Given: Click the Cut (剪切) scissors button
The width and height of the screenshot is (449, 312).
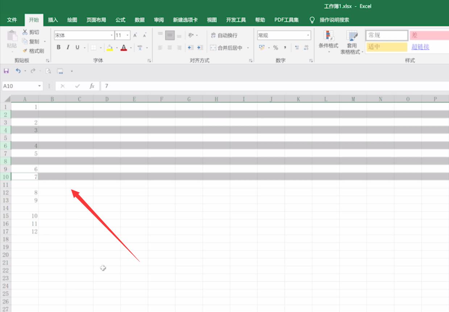Looking at the screenshot, I should 30,32.
